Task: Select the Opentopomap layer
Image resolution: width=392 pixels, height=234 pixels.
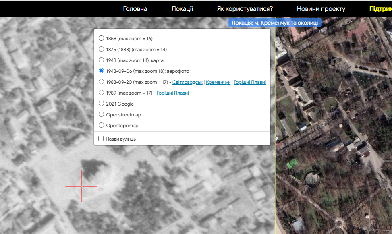Action: 102,126
